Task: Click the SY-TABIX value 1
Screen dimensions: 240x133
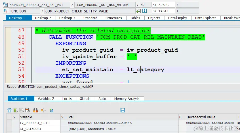Action: (187, 11)
